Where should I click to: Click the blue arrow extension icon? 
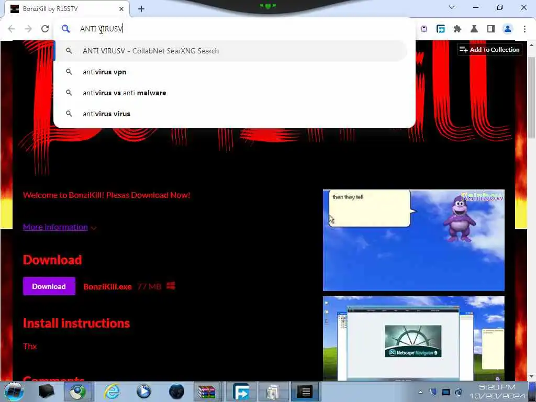click(441, 29)
